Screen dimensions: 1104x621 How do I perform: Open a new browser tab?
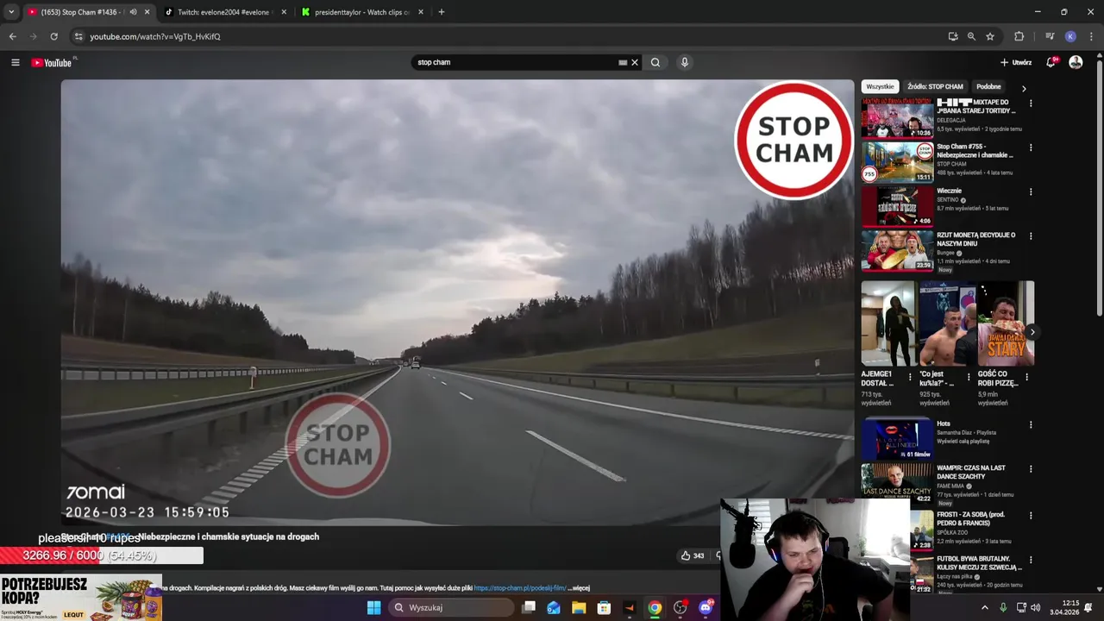point(442,12)
